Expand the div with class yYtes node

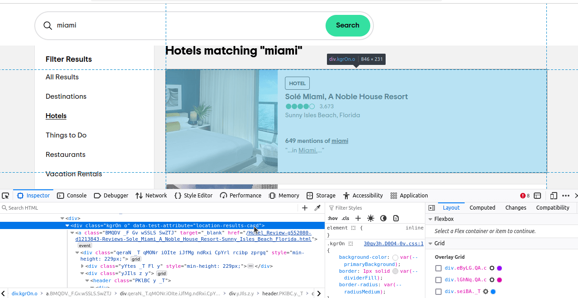(82, 266)
